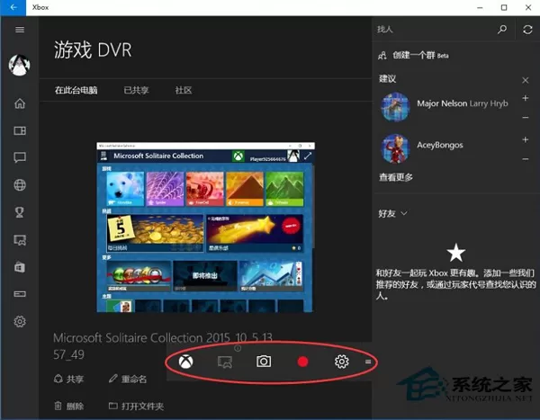Open game bar settings gear
Image resolution: width=540 pixels, height=420 pixels.
tap(342, 362)
